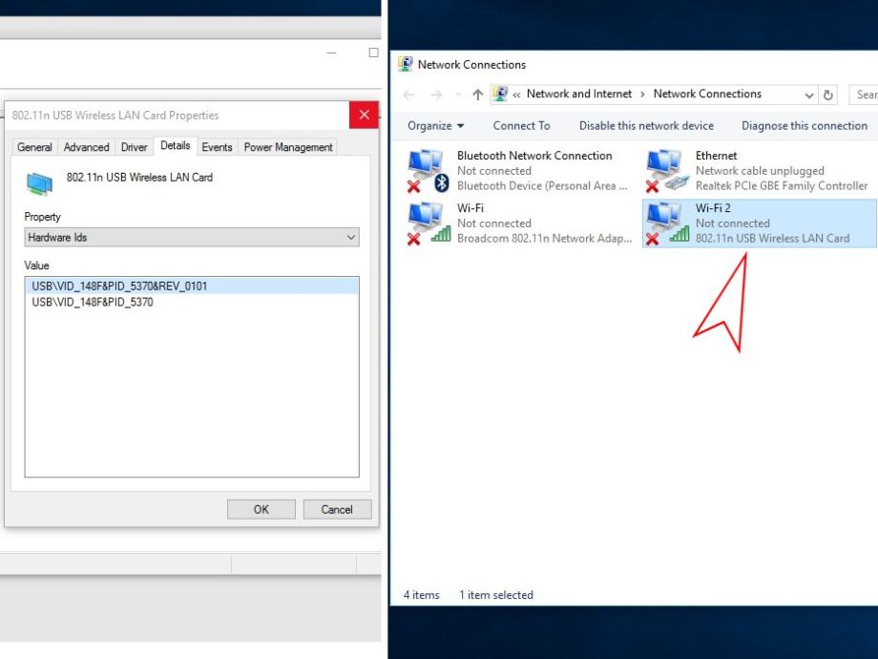
Task: Click the wireless LAN card device icon
Action: click(x=40, y=181)
